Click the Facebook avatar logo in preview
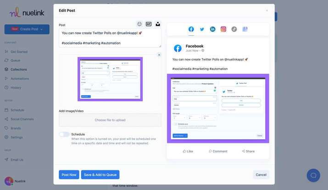This screenshot has width=328, height=190. [x=178, y=48]
